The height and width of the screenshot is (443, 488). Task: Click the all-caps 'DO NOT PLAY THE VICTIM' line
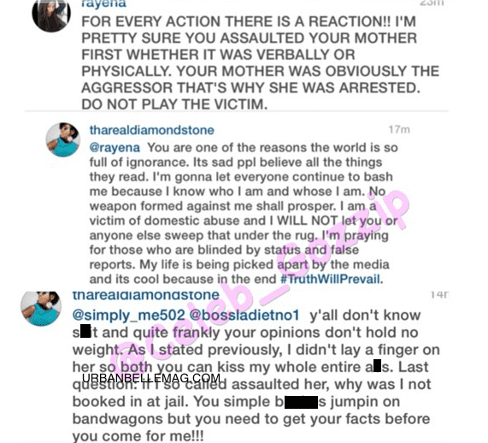pos(174,104)
